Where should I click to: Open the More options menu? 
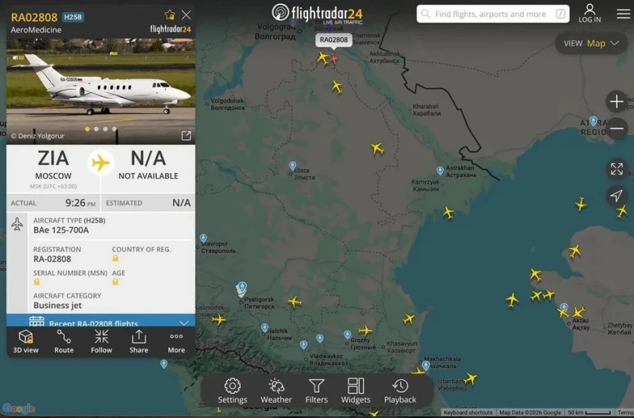point(176,341)
